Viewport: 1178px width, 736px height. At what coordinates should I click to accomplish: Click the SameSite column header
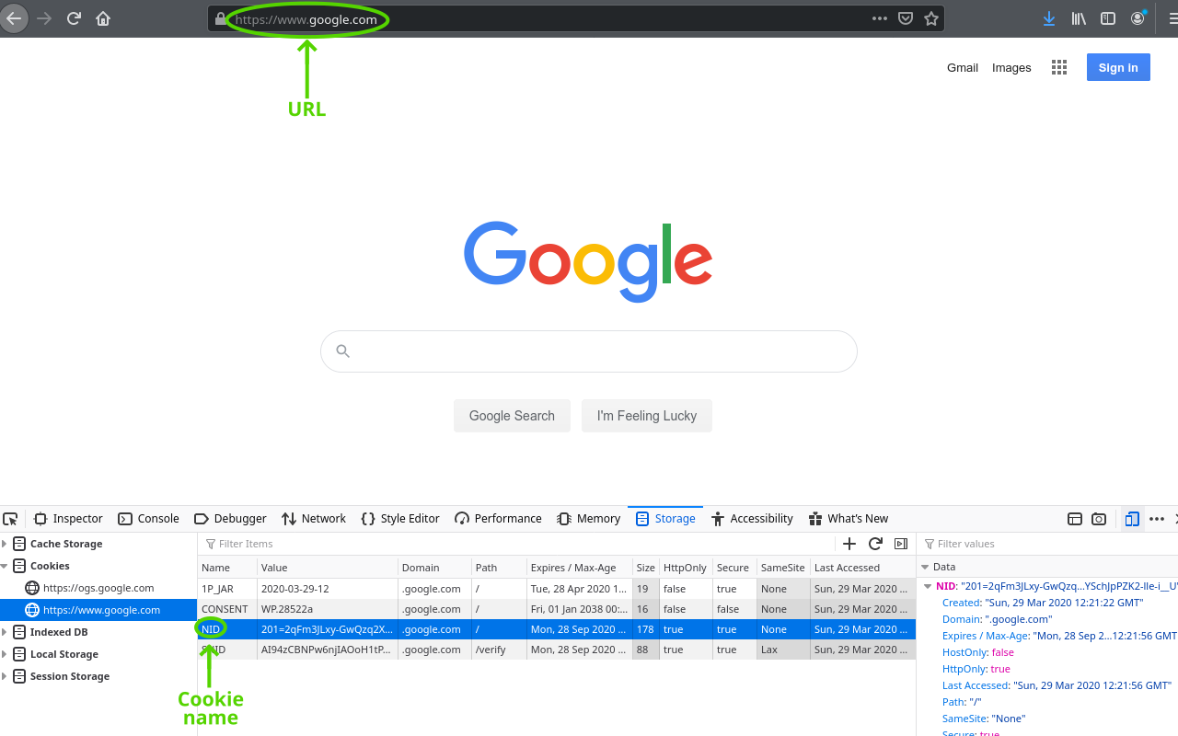click(x=783, y=568)
